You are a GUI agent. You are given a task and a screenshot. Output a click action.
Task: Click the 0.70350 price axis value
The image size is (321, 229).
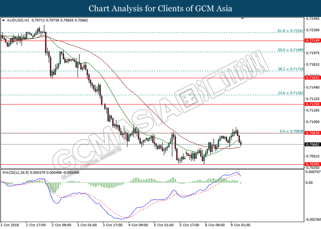313,168
